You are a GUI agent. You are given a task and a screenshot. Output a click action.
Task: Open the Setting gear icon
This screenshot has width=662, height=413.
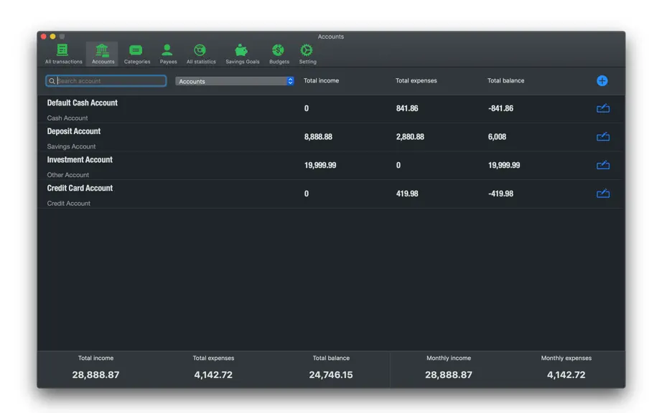coord(307,54)
